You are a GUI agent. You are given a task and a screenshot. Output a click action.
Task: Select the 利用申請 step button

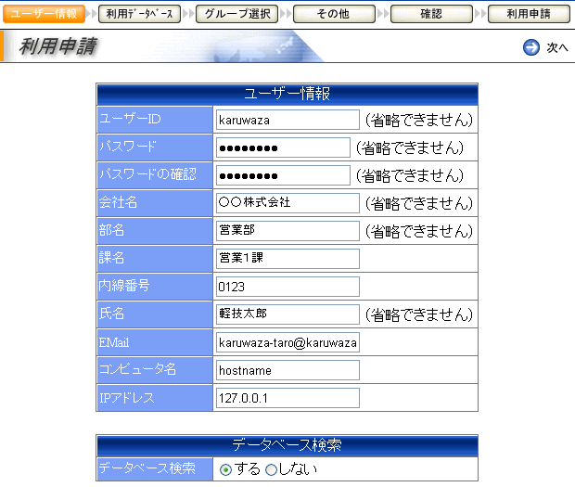tap(529, 14)
